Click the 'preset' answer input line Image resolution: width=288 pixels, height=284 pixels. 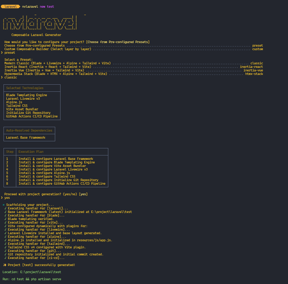click(x=8, y=52)
